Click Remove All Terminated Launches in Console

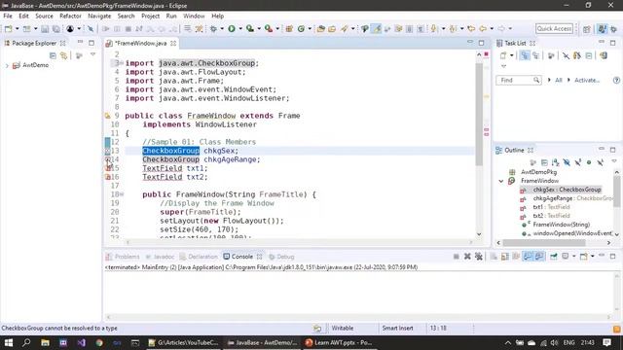479,257
